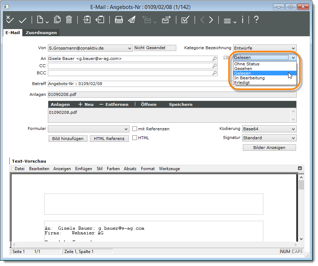318x266 pixels.
Task: Open the Von sender address dropdown
Action: click(x=130, y=48)
